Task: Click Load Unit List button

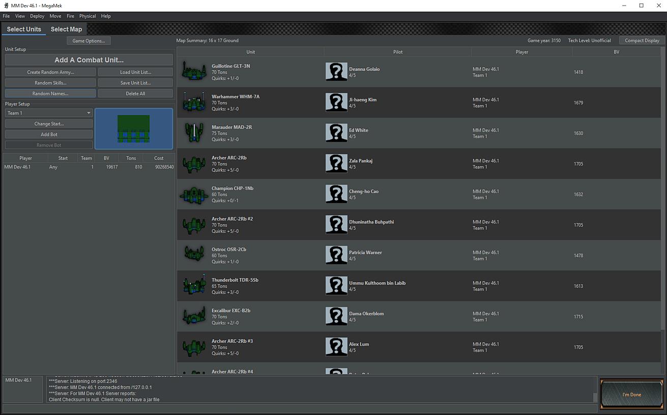Action: (135, 72)
